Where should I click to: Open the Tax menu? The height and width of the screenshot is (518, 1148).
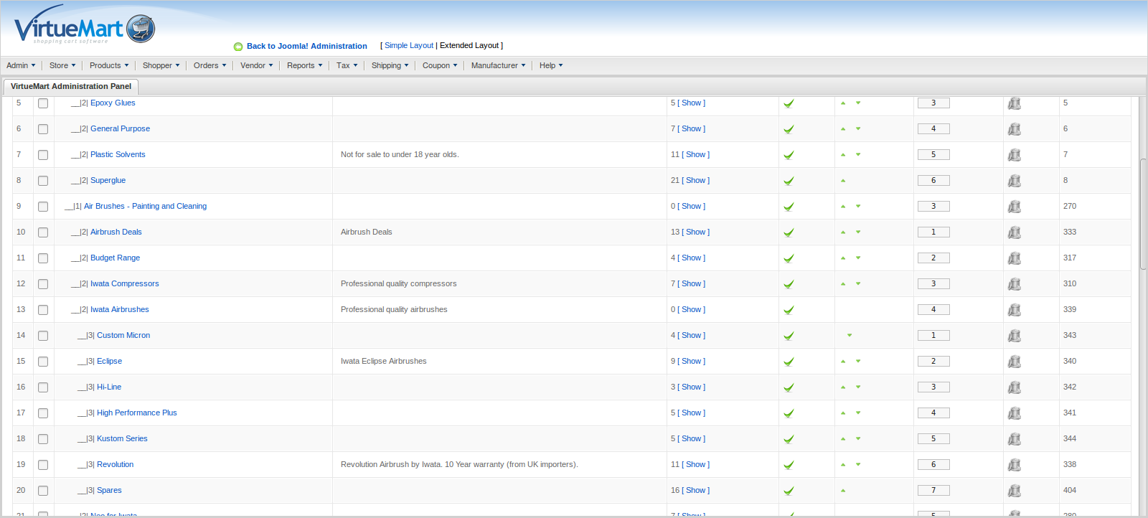point(347,65)
